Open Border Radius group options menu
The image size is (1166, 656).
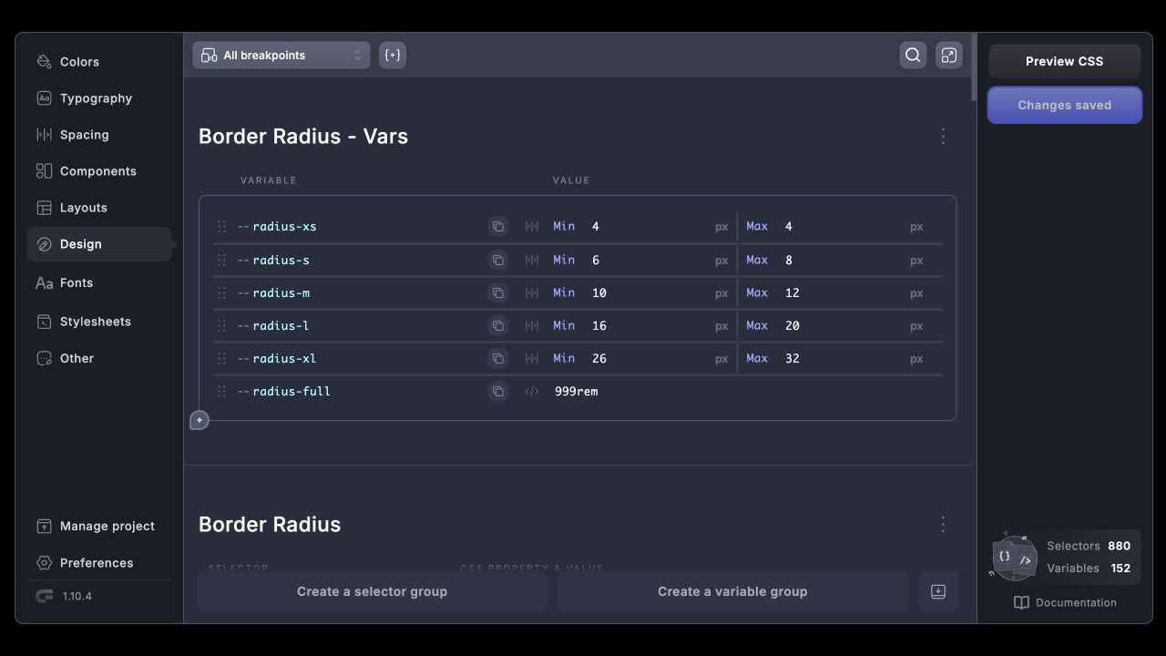click(x=943, y=524)
